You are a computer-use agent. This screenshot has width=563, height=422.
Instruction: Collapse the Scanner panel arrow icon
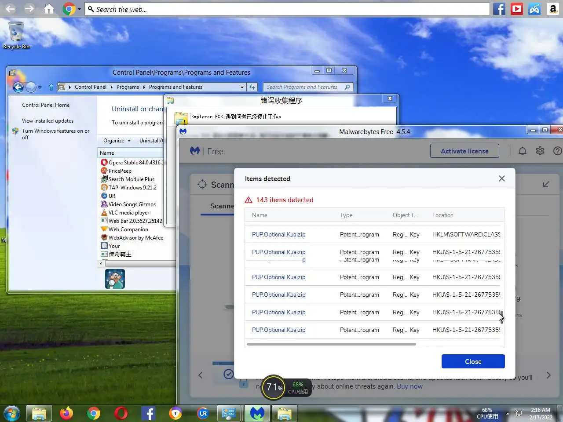click(x=546, y=184)
